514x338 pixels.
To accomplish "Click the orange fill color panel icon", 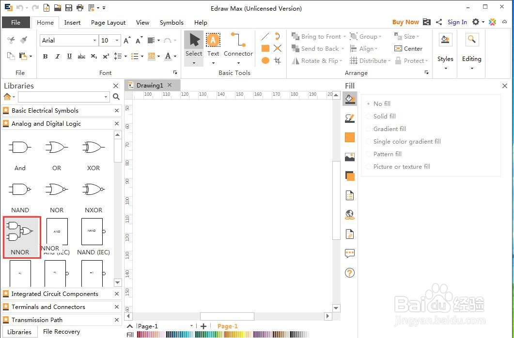I will [x=350, y=137].
